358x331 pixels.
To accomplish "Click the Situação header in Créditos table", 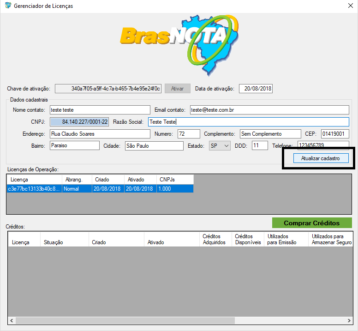I will click(x=65, y=239).
